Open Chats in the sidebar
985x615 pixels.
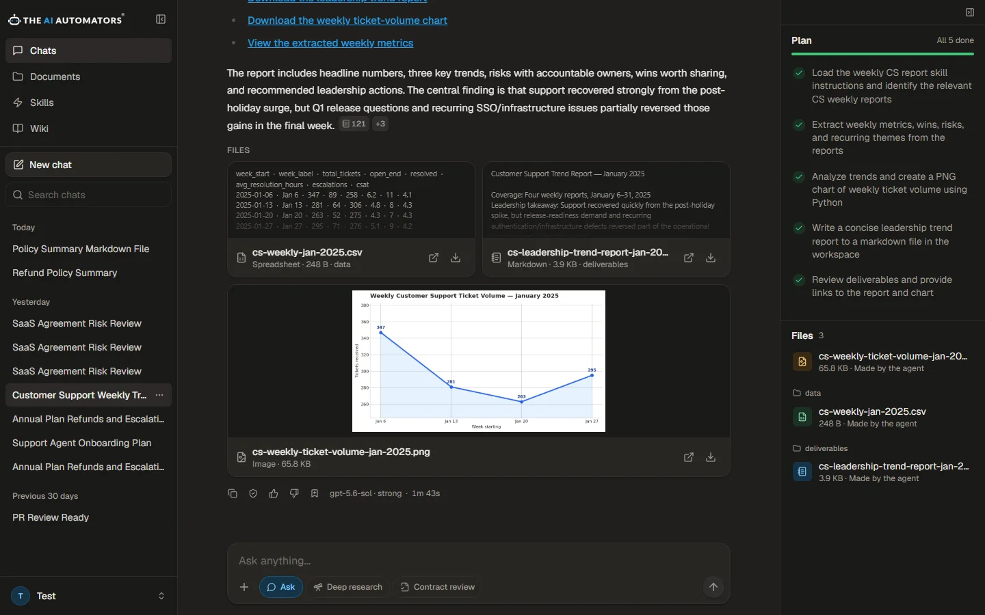[89, 51]
